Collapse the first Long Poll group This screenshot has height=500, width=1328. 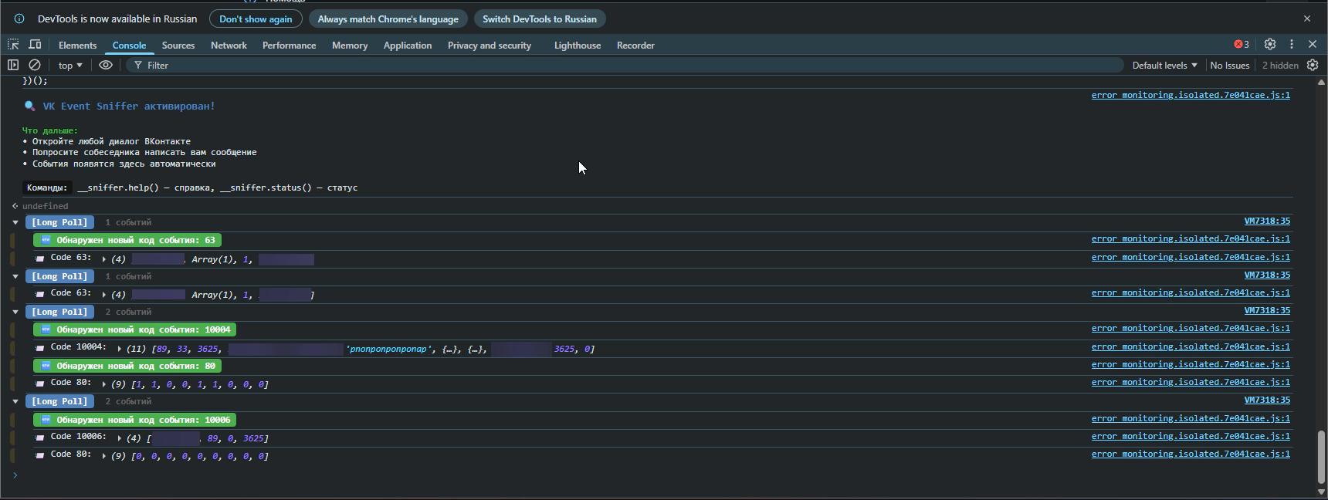pos(15,222)
